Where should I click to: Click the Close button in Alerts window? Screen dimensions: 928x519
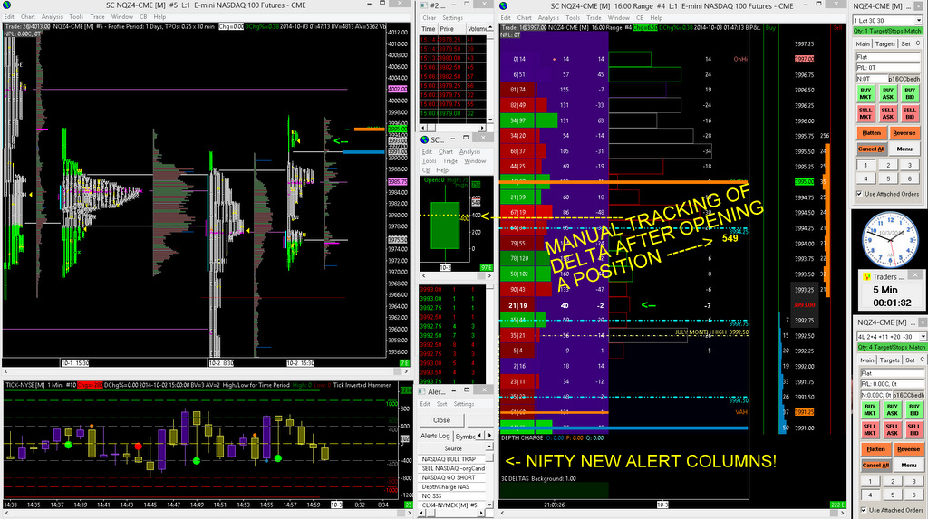(x=441, y=420)
